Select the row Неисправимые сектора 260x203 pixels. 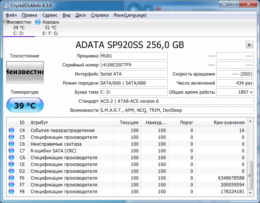coord(127,144)
